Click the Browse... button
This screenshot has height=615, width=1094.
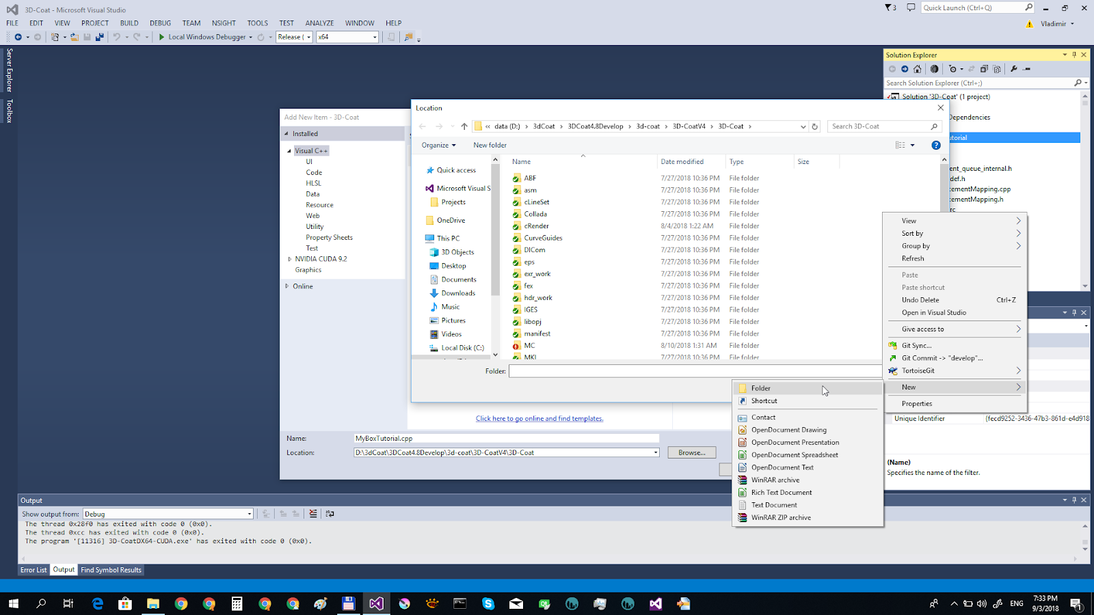click(x=692, y=452)
